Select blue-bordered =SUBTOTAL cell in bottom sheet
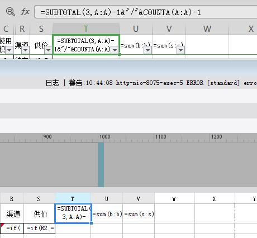 [x=73, y=213]
